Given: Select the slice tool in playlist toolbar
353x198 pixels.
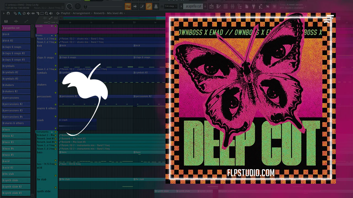Looking at the screenshot, I should (x=38, y=13).
